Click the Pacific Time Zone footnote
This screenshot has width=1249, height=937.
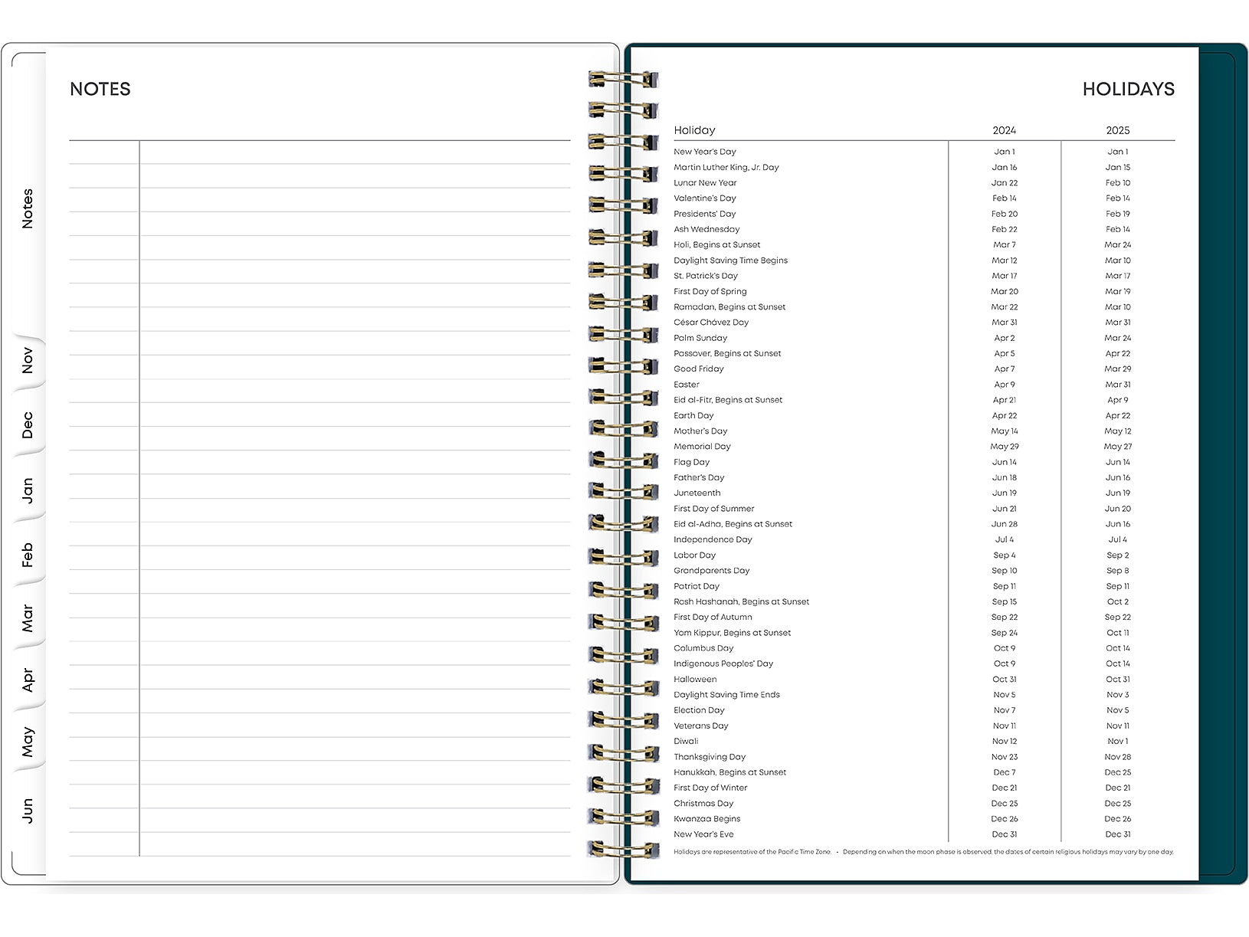click(x=752, y=852)
